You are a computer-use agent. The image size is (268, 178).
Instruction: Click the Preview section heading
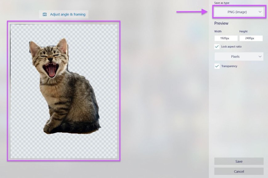221,23
